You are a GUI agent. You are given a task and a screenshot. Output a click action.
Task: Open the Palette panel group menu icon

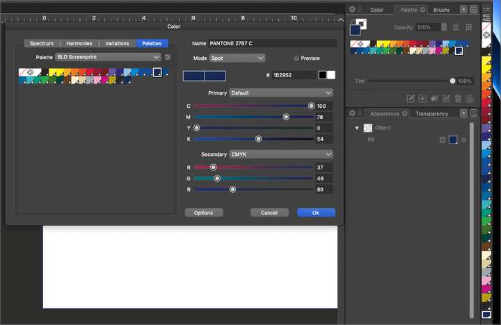point(474,10)
